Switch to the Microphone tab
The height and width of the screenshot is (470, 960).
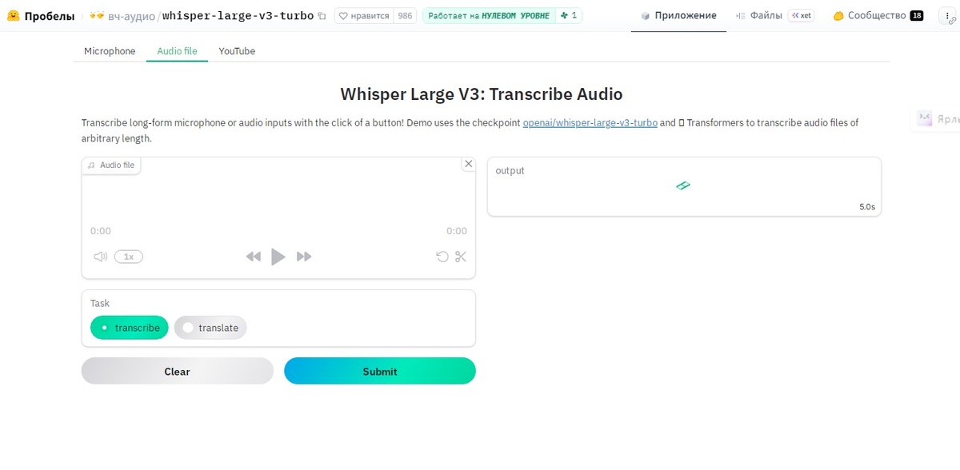[110, 51]
